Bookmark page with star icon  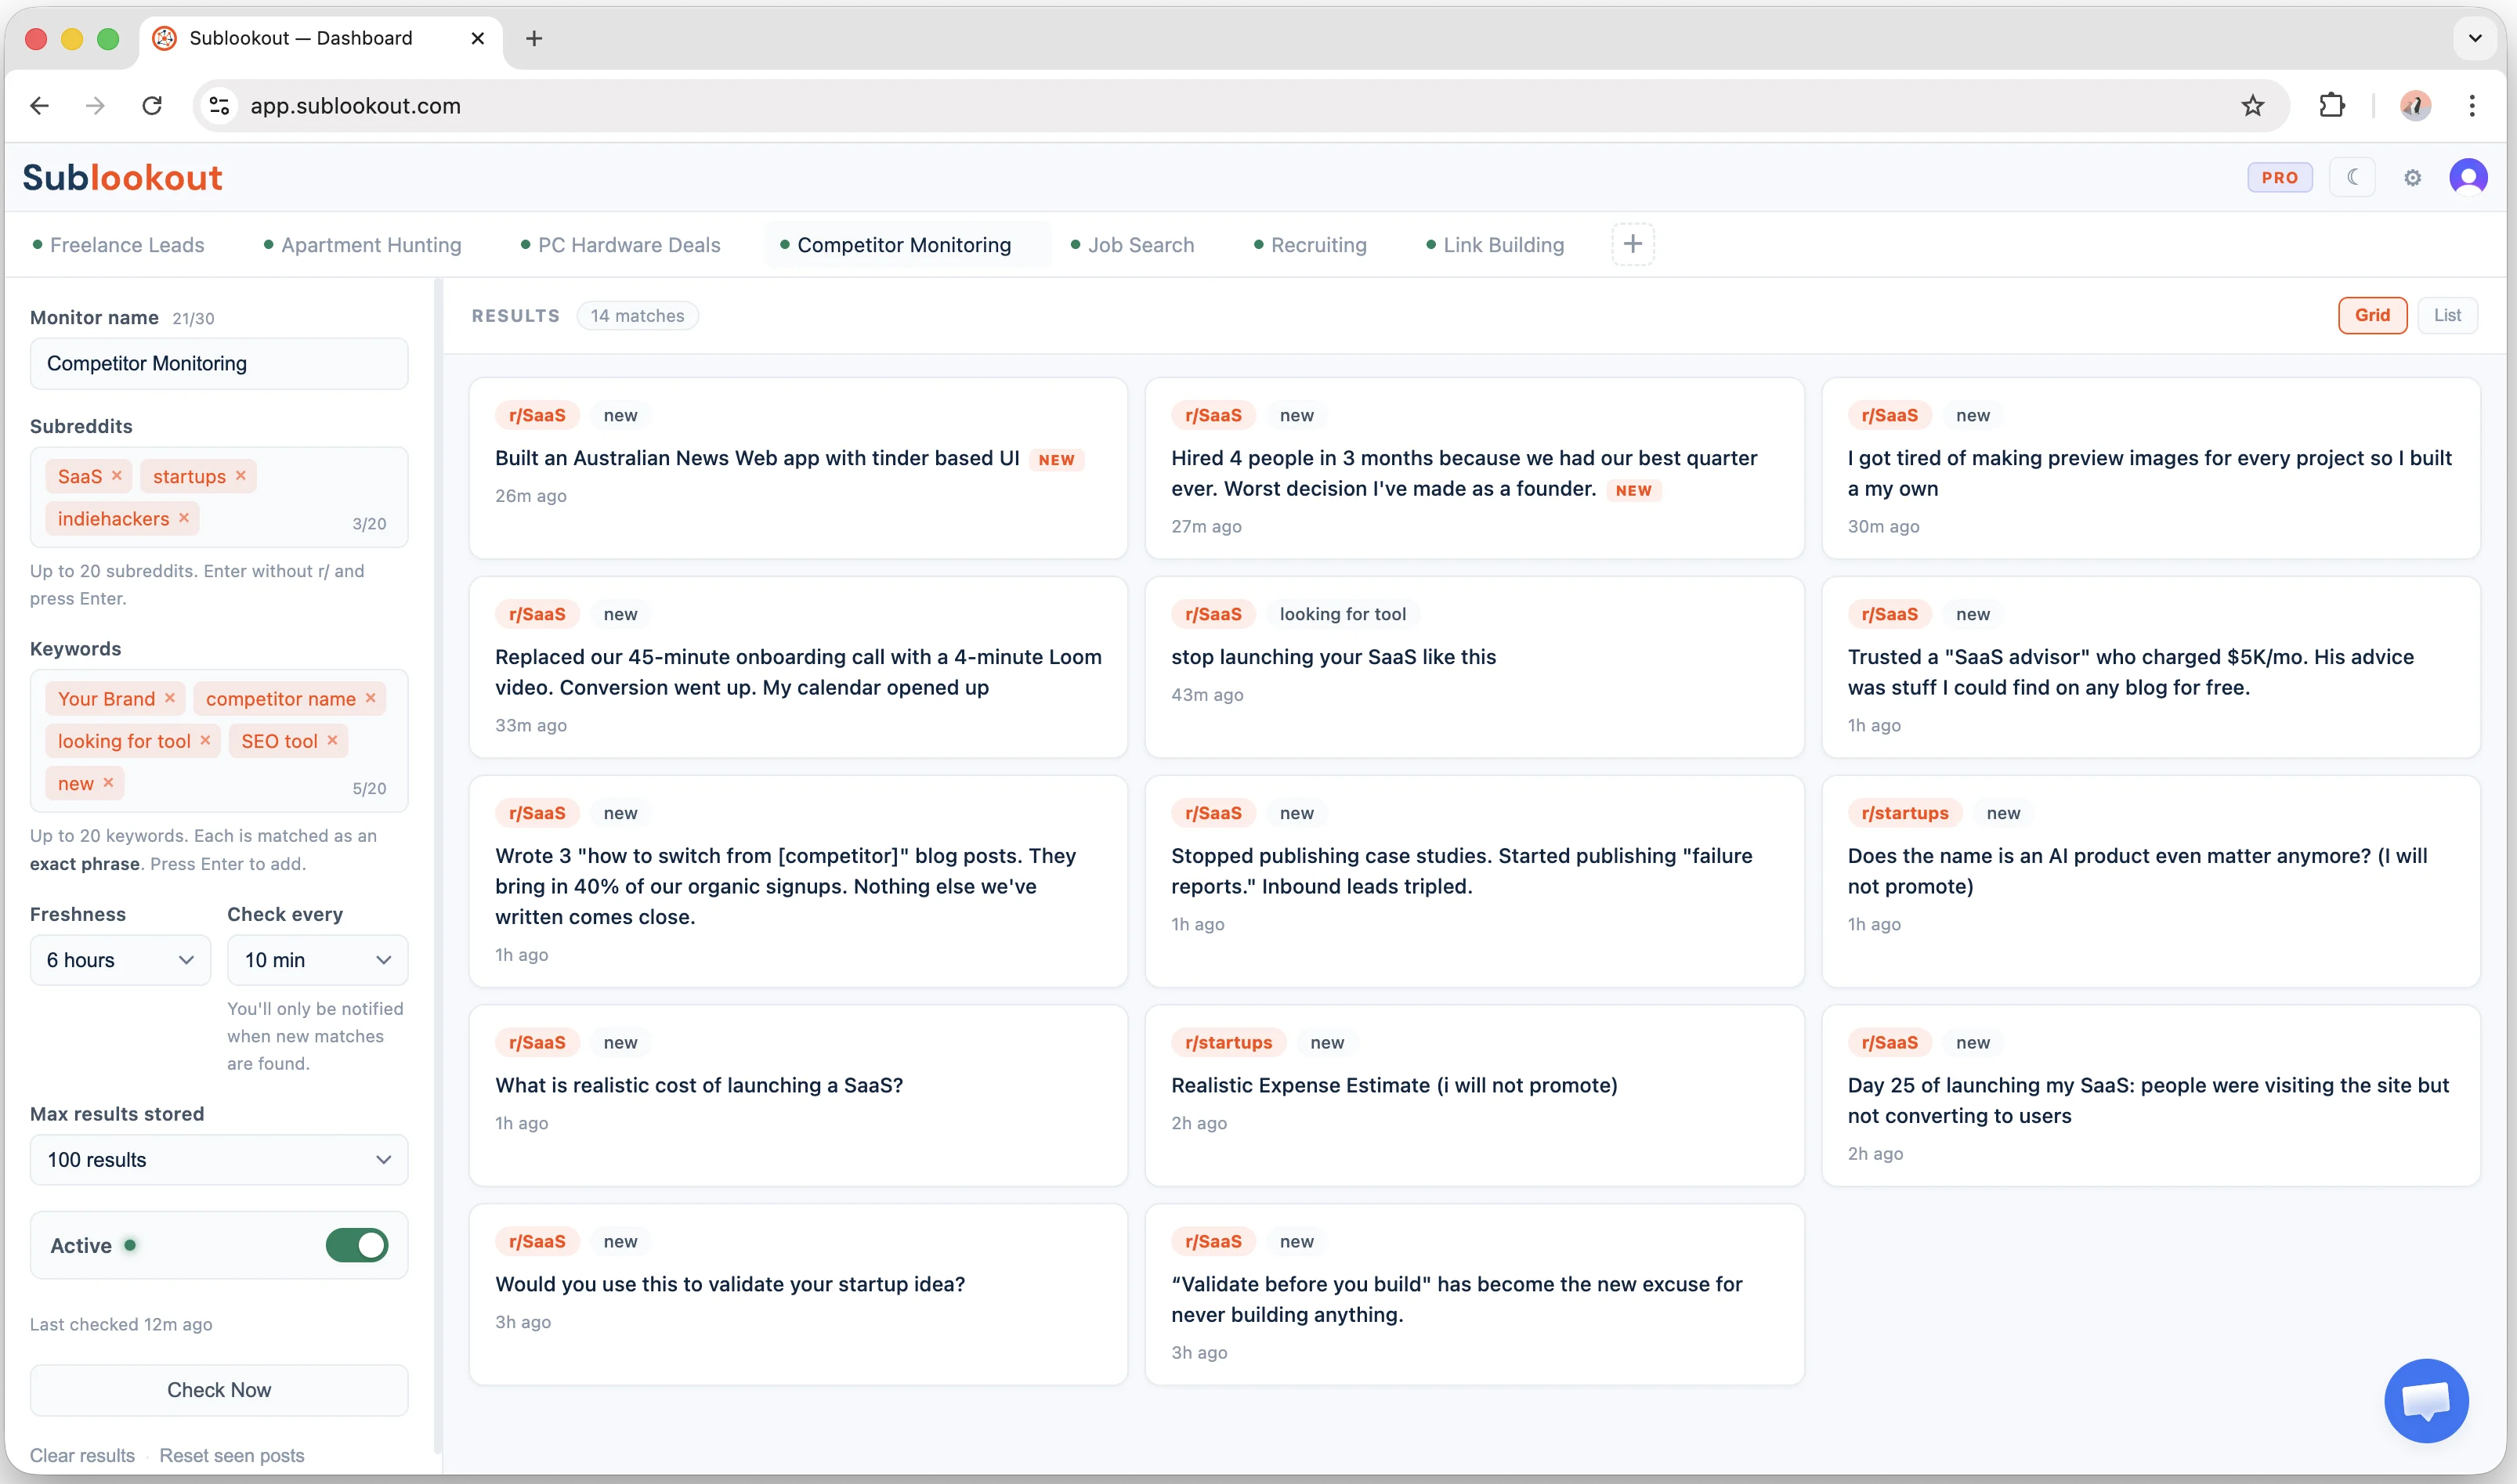(2252, 106)
